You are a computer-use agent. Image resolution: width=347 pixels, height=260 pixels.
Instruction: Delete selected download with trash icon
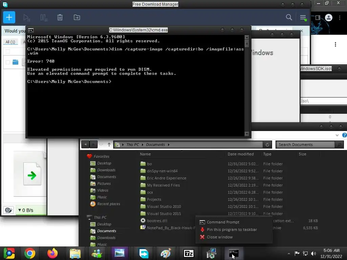click(60, 17)
